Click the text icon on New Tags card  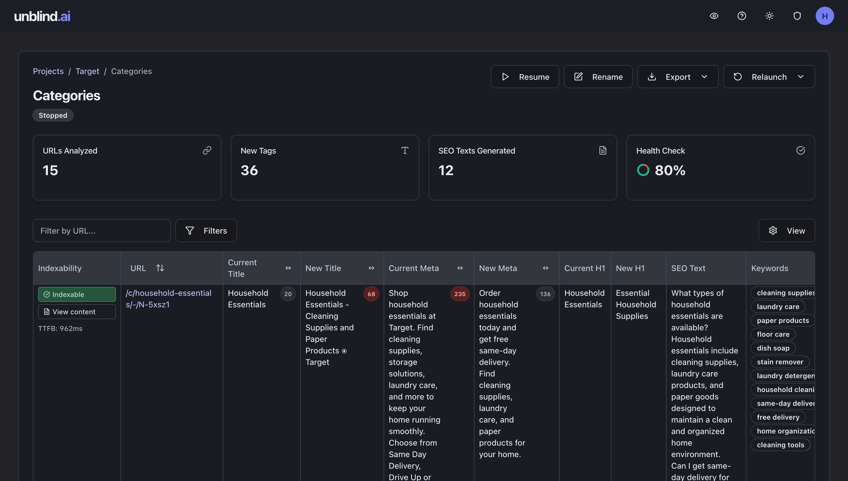pyautogui.click(x=405, y=150)
